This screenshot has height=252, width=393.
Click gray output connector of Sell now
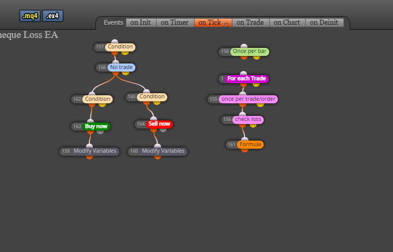pos(163,130)
